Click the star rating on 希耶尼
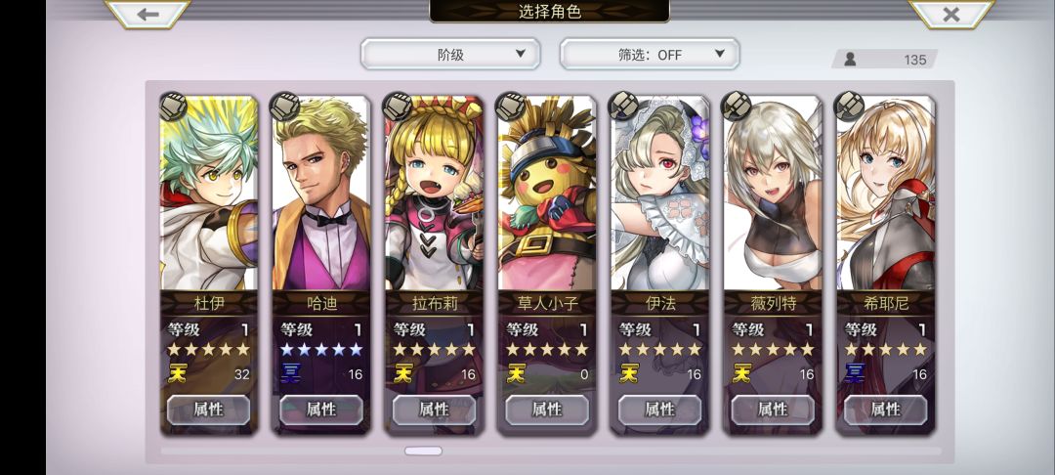Screen dimensions: 1055x475 point(885,350)
